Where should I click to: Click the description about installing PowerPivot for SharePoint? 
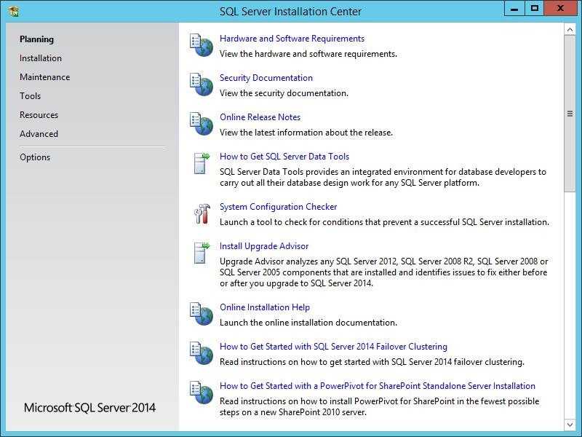379,406
